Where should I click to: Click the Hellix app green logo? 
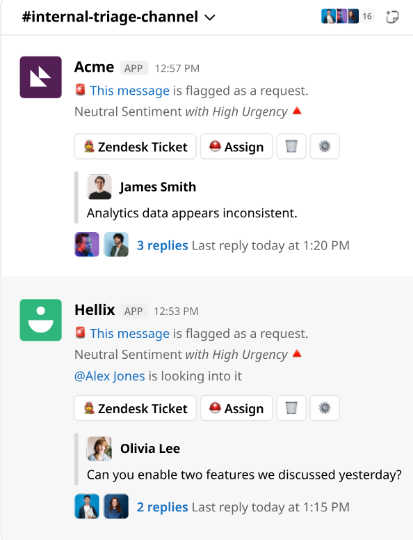(40, 320)
